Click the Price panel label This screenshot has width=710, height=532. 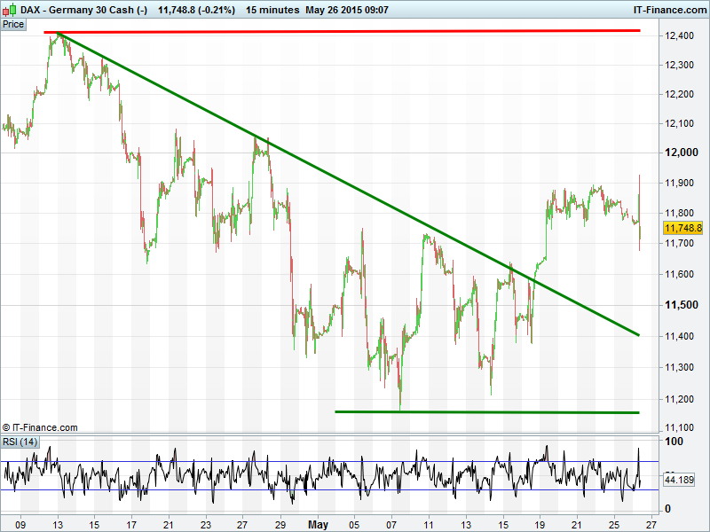(13, 24)
